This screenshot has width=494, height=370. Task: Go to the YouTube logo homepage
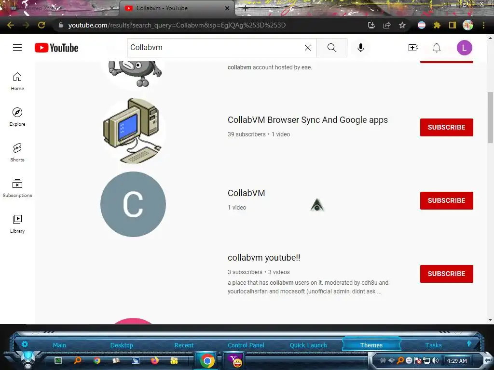56,48
